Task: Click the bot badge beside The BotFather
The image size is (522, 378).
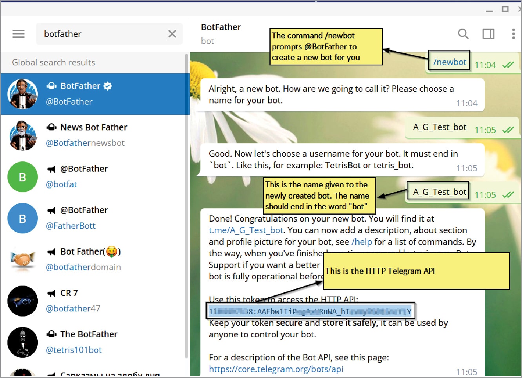Action: pos(51,334)
